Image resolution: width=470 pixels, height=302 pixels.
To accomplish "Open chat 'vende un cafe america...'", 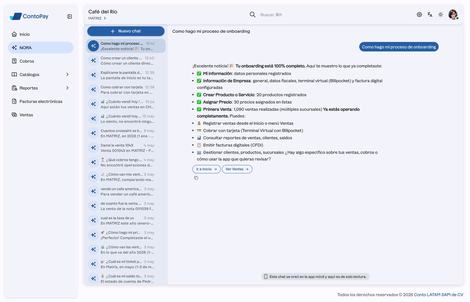I will click(126, 191).
